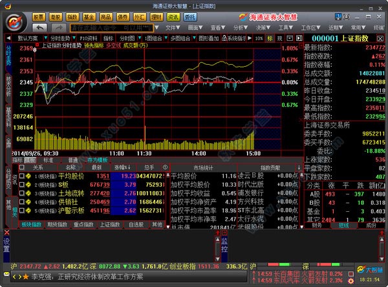388x287 pixels.
Task: Click the 设置 panel vertical scrollbar
Action: [x=218, y=249]
